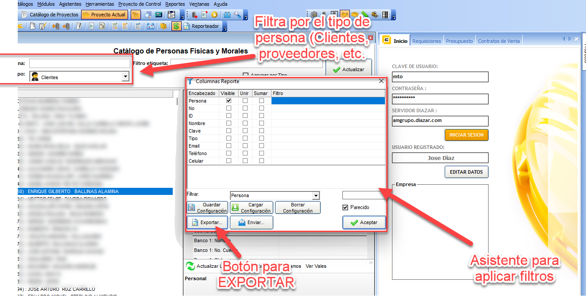Screen dimensions: 586x297
Task: Select the piggy bank savings toolbar icon
Action: 163,26
